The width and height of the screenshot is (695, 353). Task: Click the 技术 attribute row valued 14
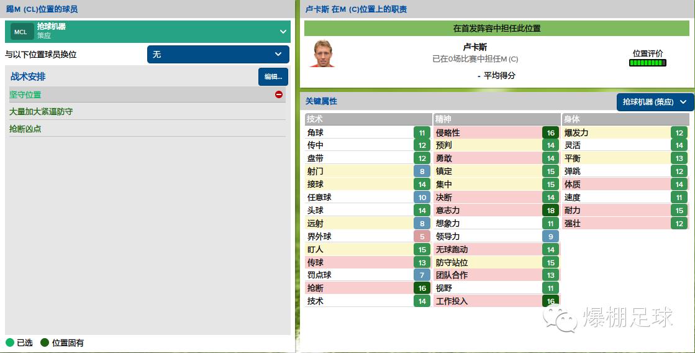point(368,301)
